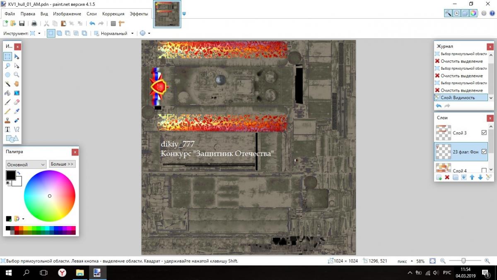Toggle visibility of 23 флаг: Фон layer

(x=484, y=152)
